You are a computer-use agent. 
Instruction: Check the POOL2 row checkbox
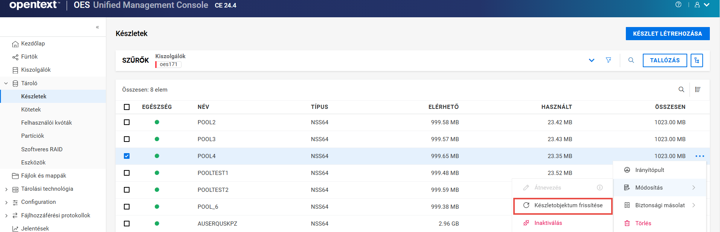click(127, 122)
